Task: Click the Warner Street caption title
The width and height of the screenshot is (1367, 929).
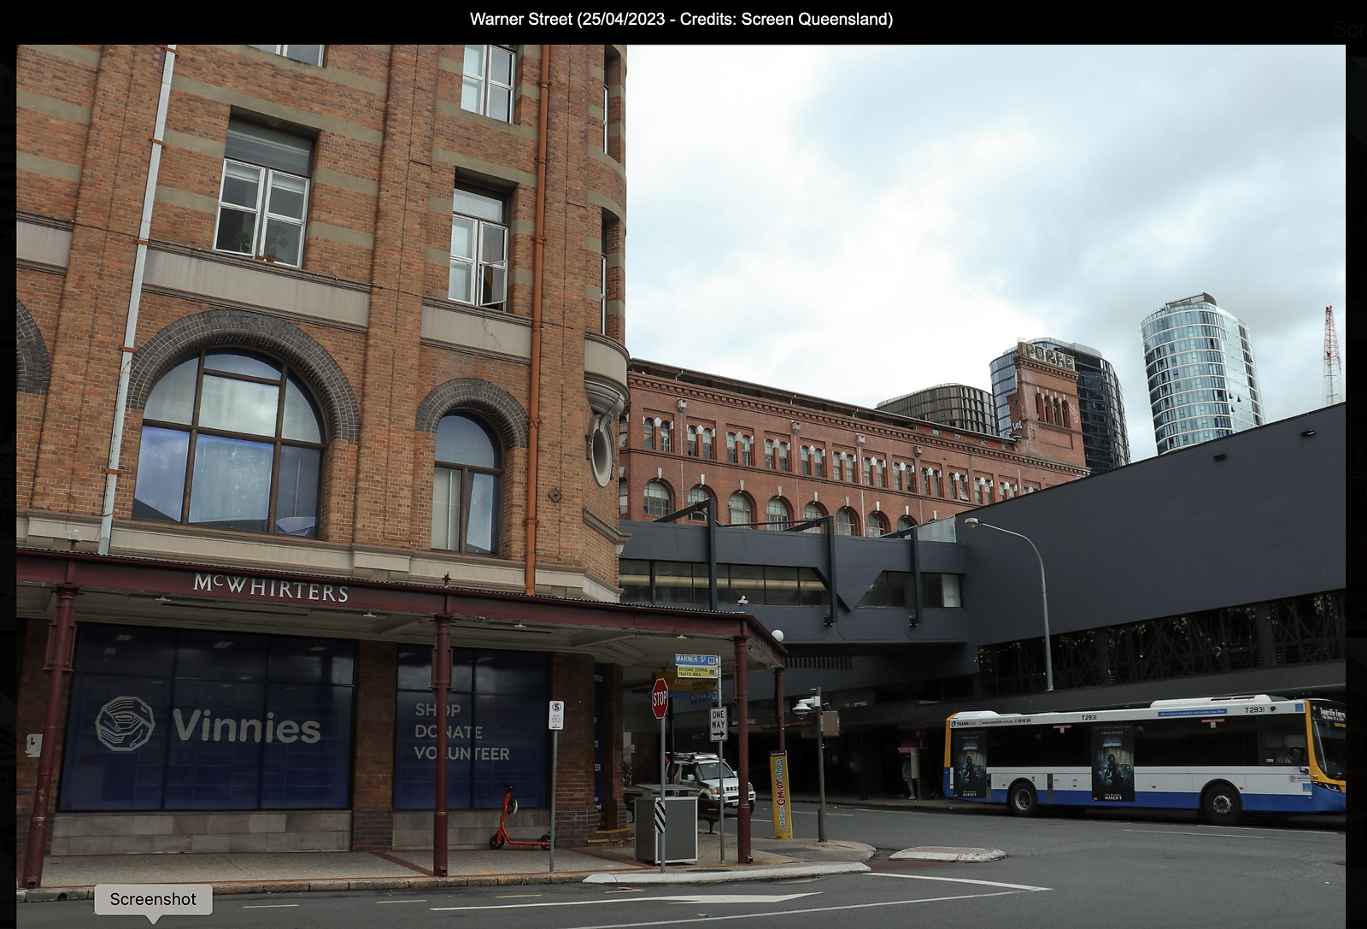Action: 681,19
